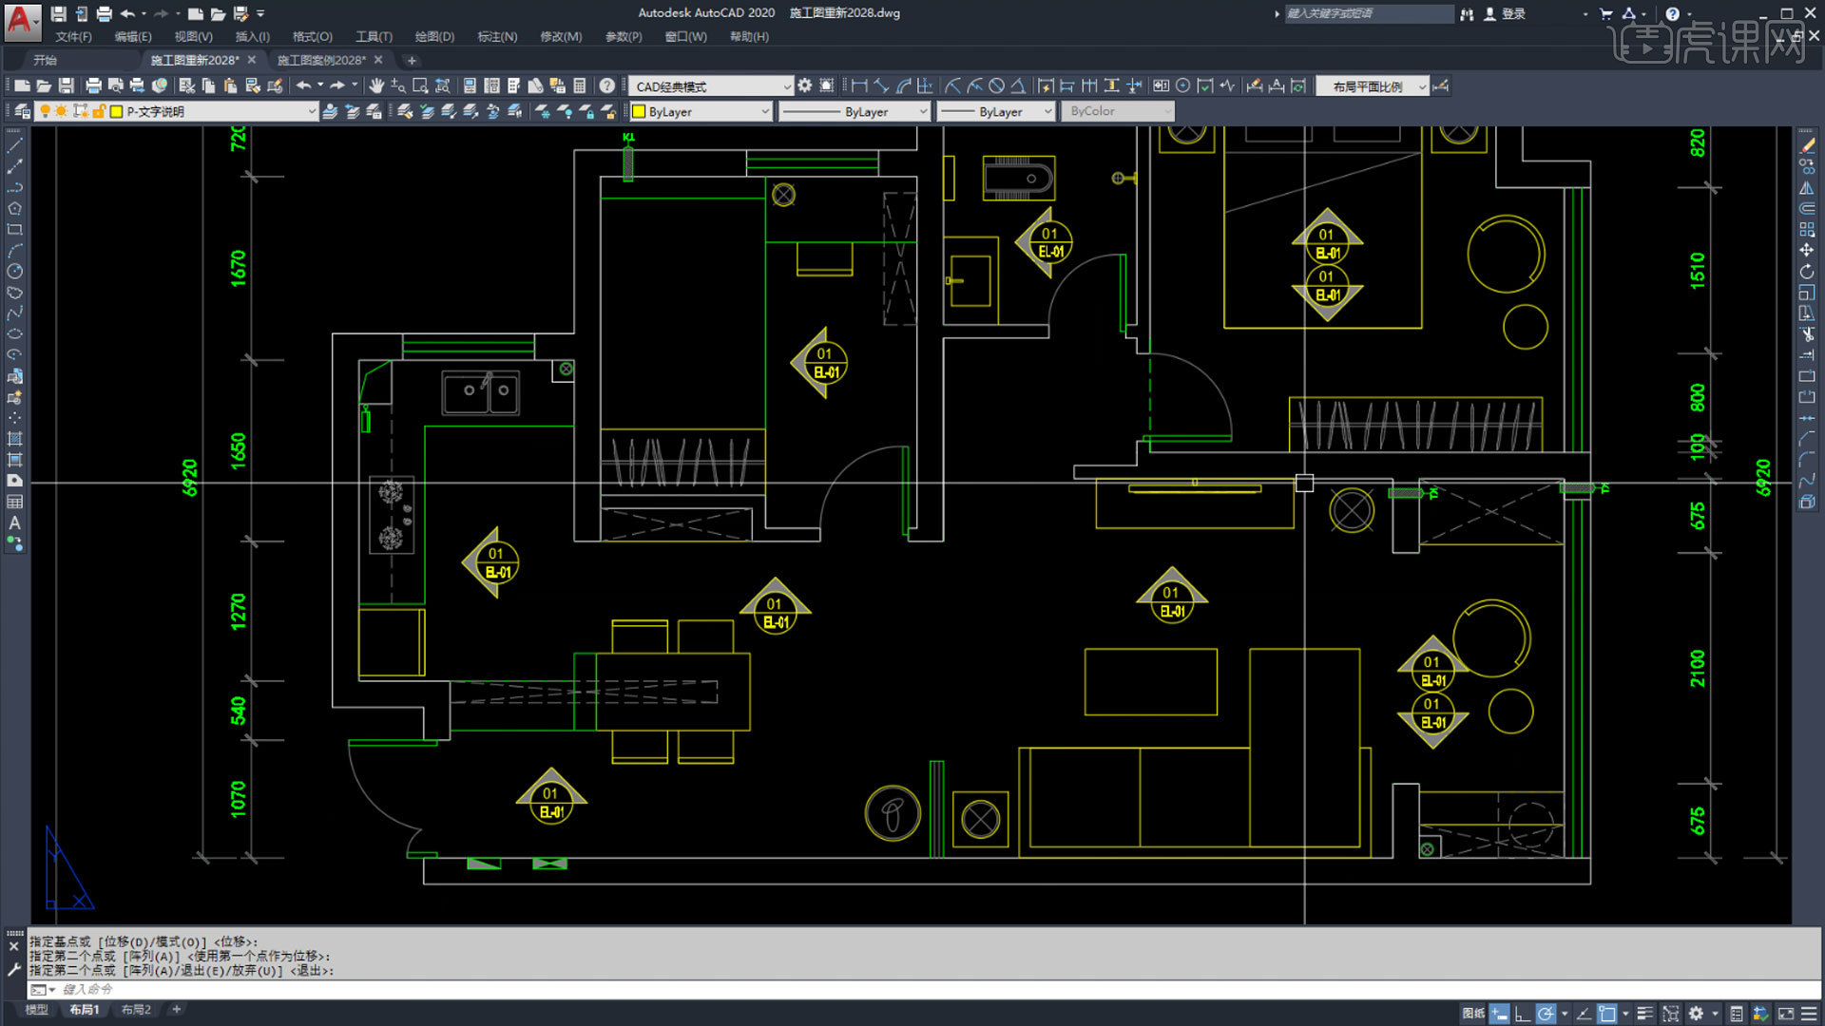Select the Hatch tool
Viewport: 1825px width, 1026px height.
14,439
